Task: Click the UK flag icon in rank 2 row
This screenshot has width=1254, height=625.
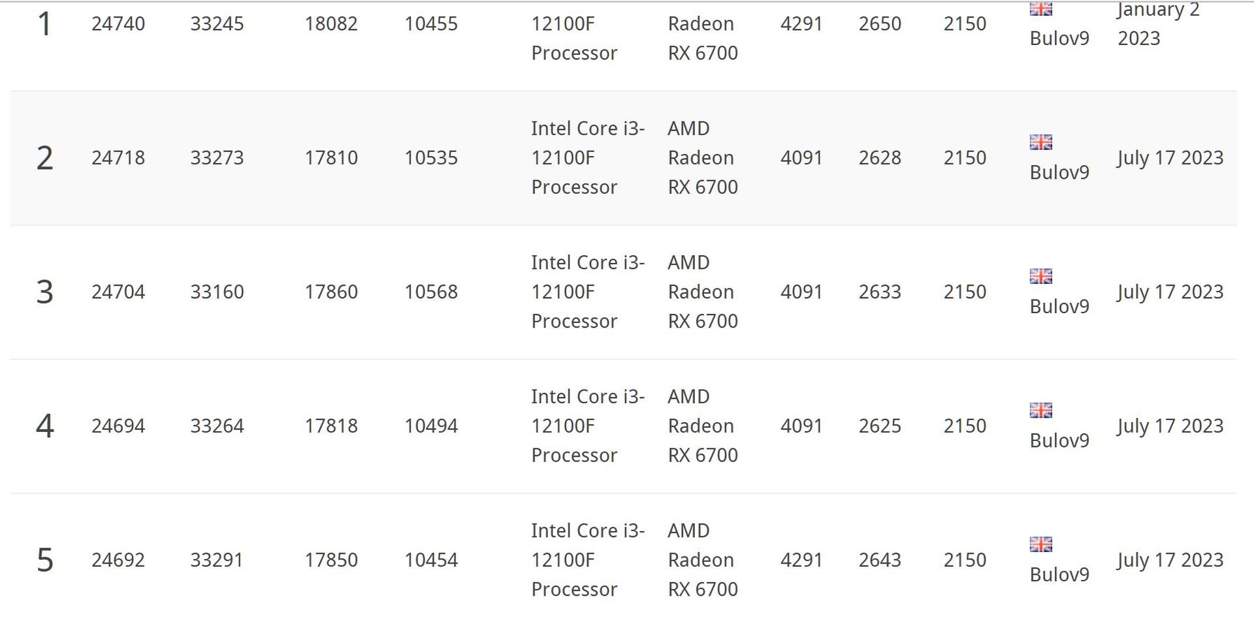Action: click(1040, 142)
